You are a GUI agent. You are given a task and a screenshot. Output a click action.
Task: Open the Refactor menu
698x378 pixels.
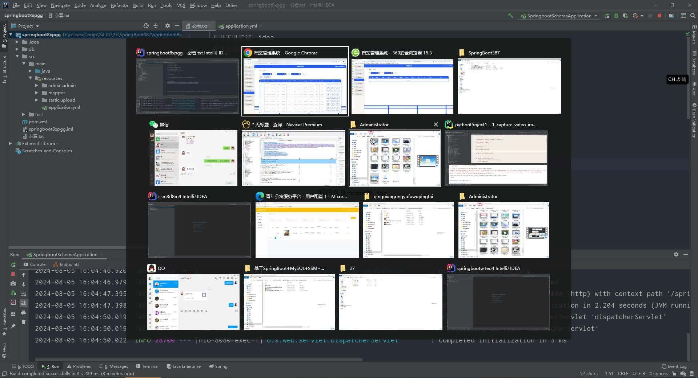click(x=120, y=5)
